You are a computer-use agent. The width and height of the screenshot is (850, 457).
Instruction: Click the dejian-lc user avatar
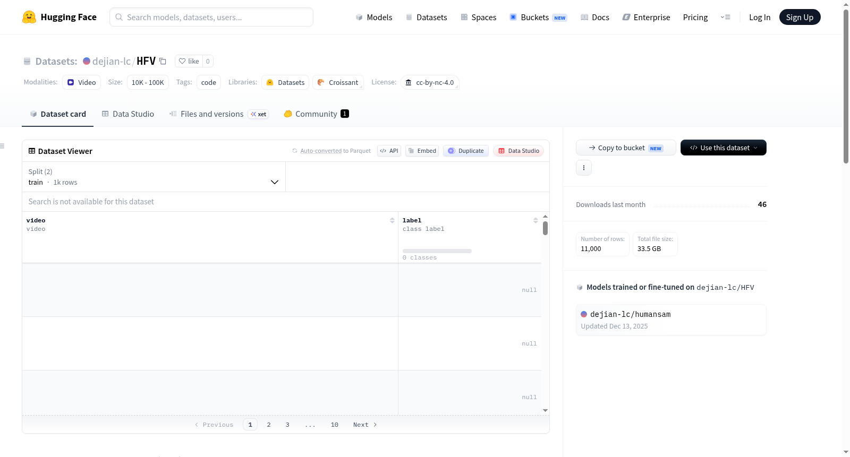87,61
